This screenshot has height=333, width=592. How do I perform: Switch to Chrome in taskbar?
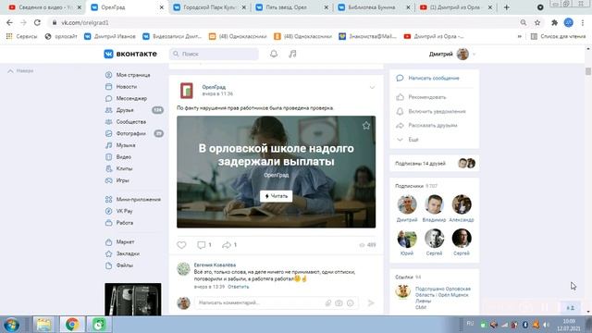[x=72, y=325]
